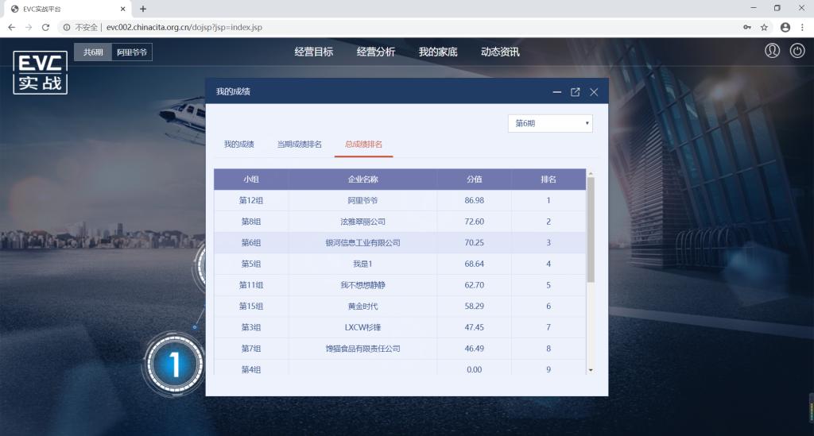Open the 第6期 period dropdown
Viewport: 814px width, 436px height.
pos(550,124)
